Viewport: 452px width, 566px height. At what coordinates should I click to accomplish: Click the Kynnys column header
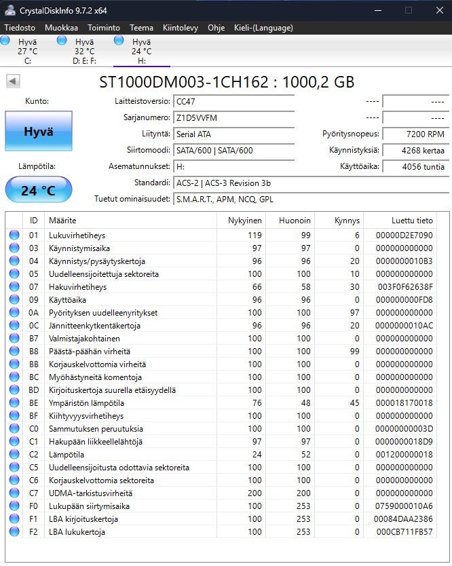click(339, 220)
